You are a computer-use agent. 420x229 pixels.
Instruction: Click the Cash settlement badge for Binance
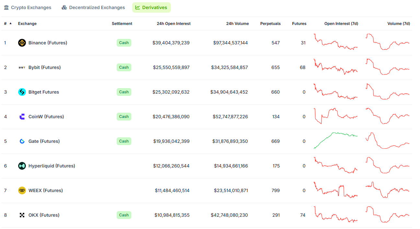(x=124, y=43)
